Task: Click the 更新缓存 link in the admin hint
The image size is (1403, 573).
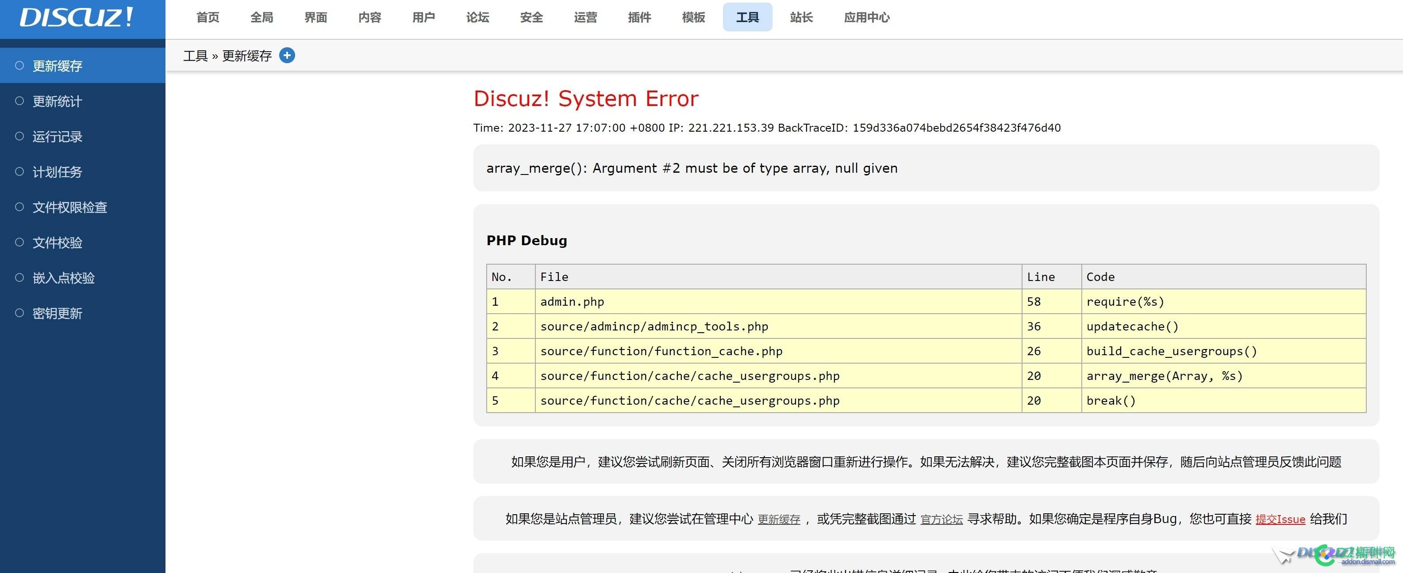Action: coord(779,520)
